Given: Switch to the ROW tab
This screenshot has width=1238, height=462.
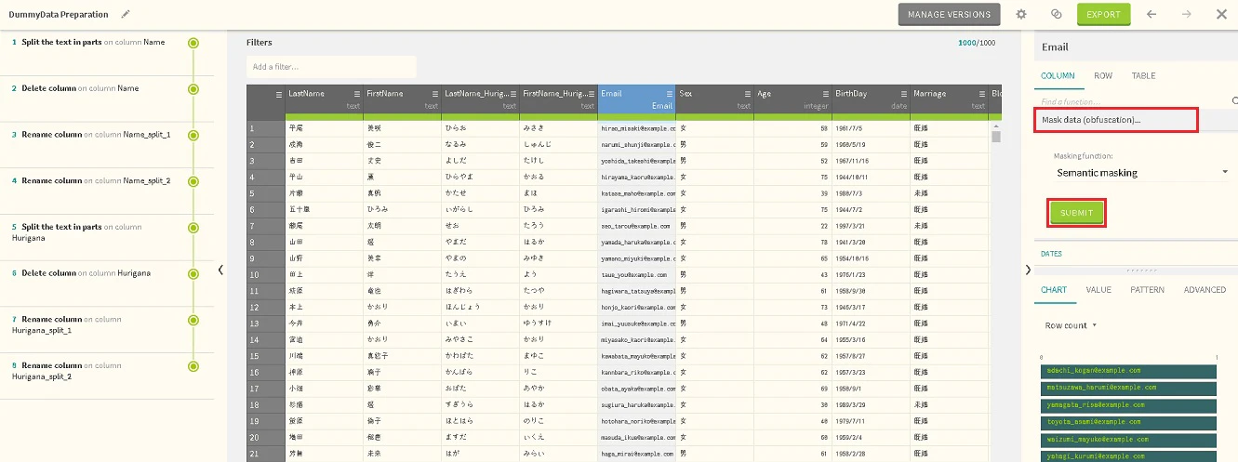Looking at the screenshot, I should 1103,76.
